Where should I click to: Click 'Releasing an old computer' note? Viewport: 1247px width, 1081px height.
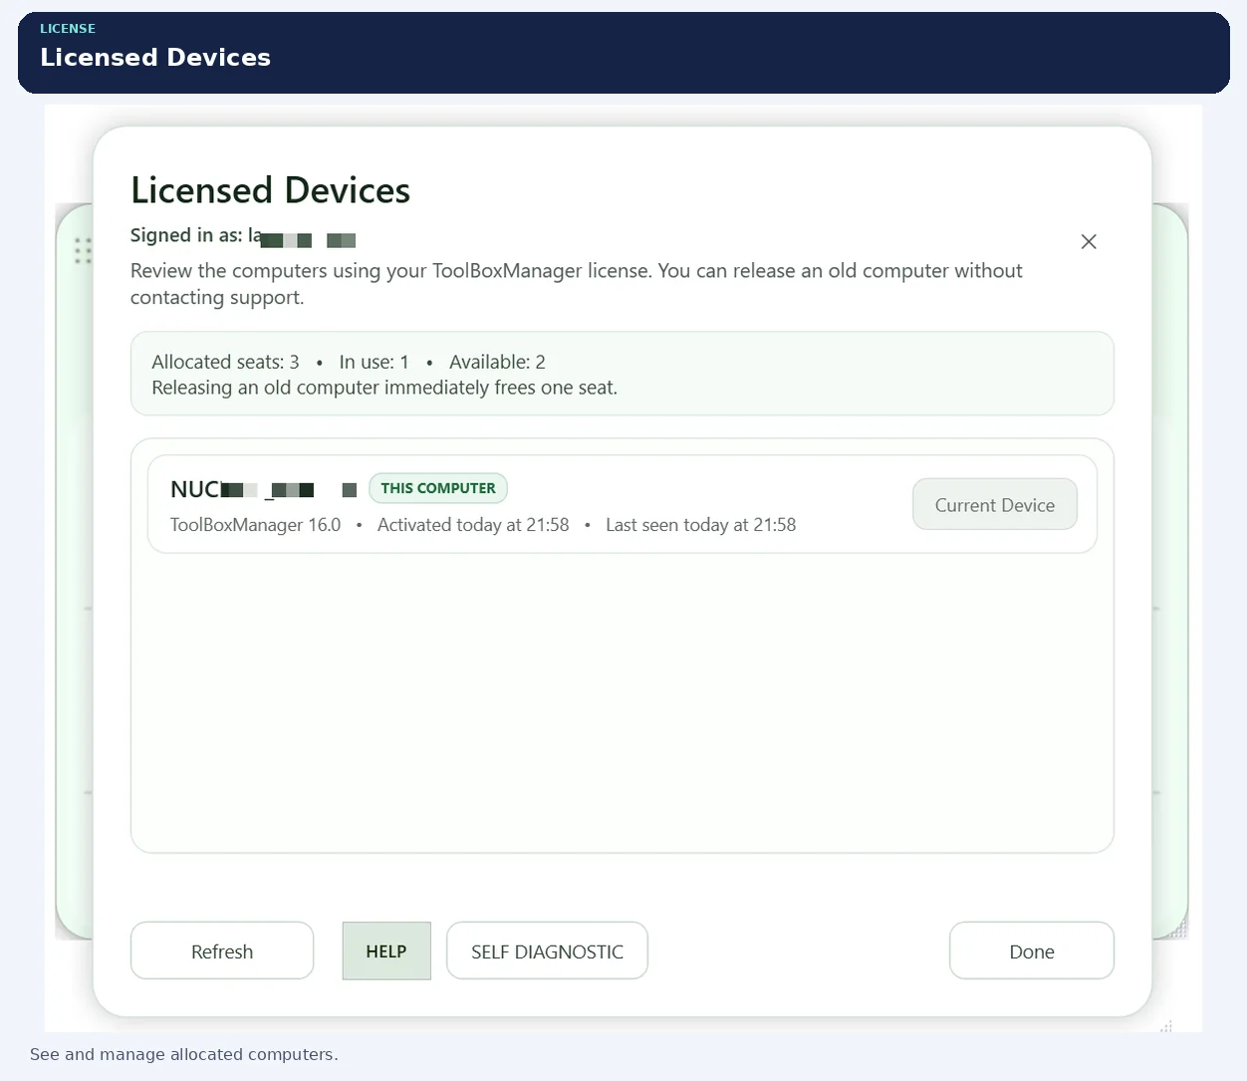click(x=384, y=389)
